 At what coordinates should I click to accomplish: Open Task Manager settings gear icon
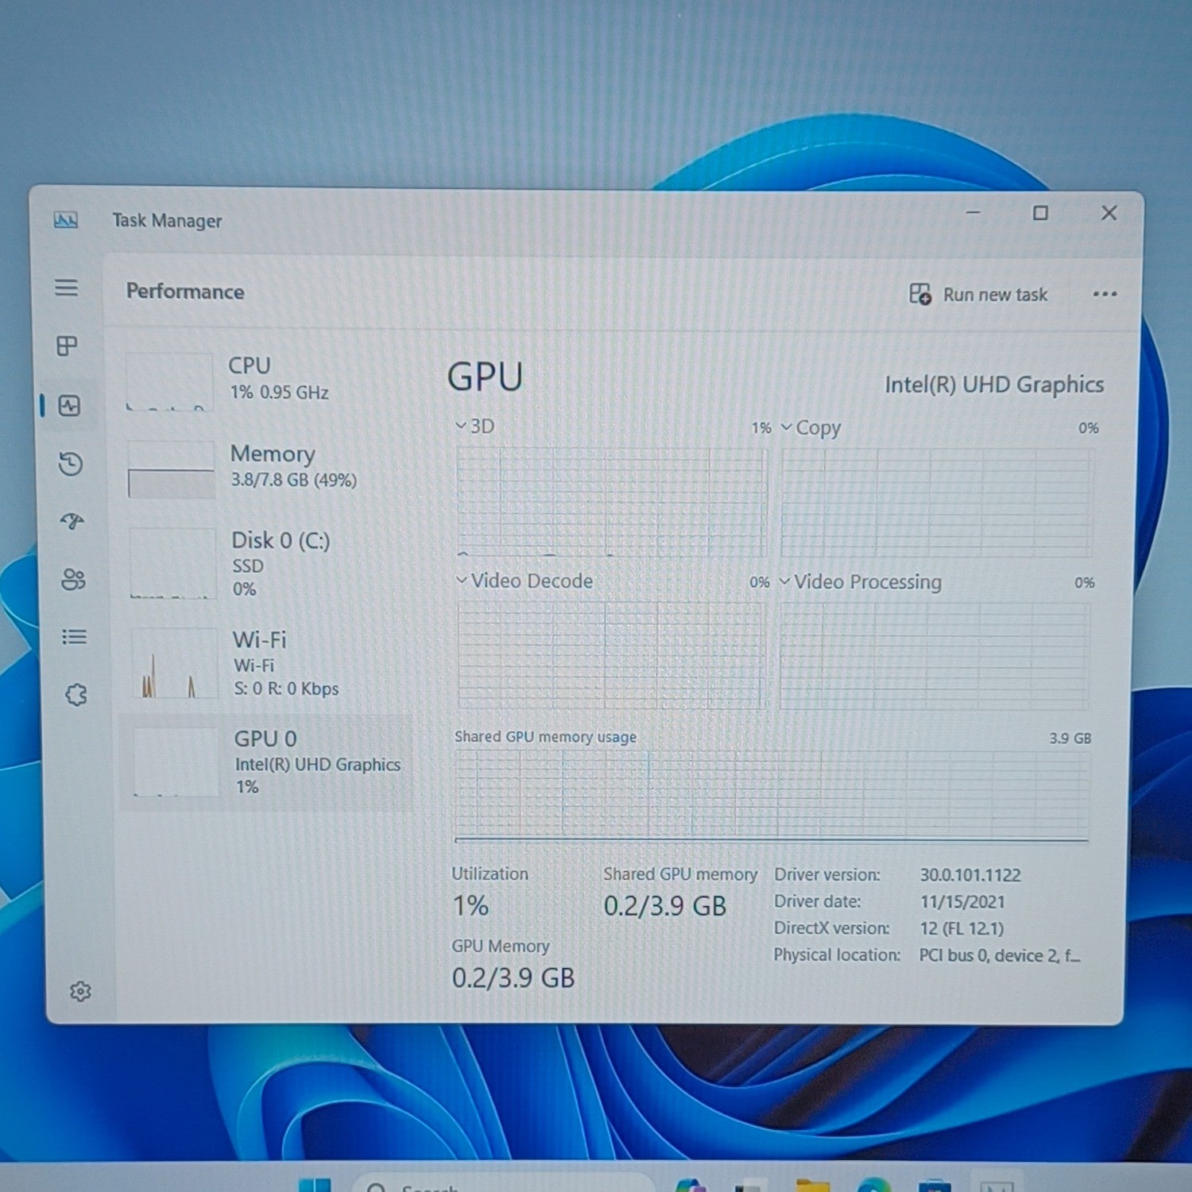(80, 991)
